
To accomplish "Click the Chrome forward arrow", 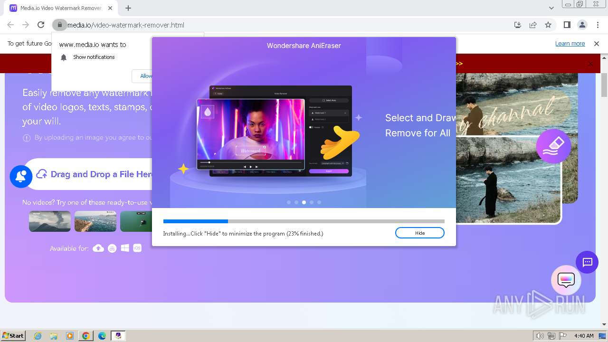I will [26, 25].
